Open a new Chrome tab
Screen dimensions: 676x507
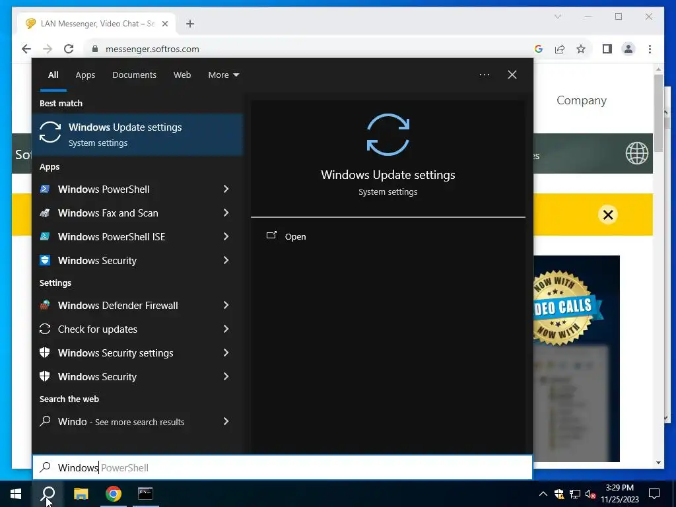pyautogui.click(x=190, y=24)
